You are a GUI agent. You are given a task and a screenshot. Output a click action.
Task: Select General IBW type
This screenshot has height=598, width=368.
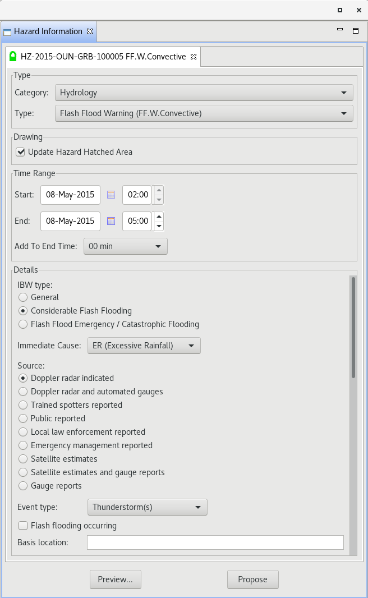tap(23, 297)
